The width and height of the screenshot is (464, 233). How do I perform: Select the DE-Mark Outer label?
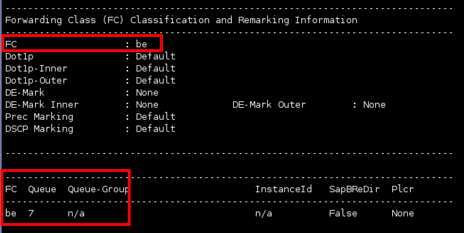(x=269, y=105)
